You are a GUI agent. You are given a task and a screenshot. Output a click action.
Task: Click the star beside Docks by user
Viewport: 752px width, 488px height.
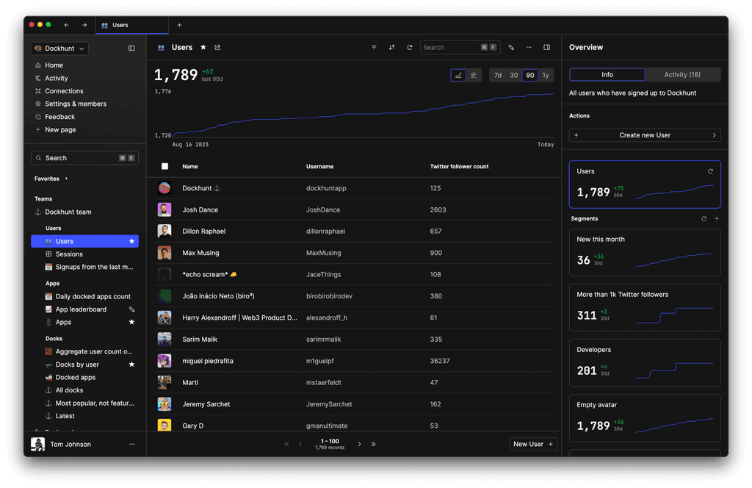[x=132, y=365]
